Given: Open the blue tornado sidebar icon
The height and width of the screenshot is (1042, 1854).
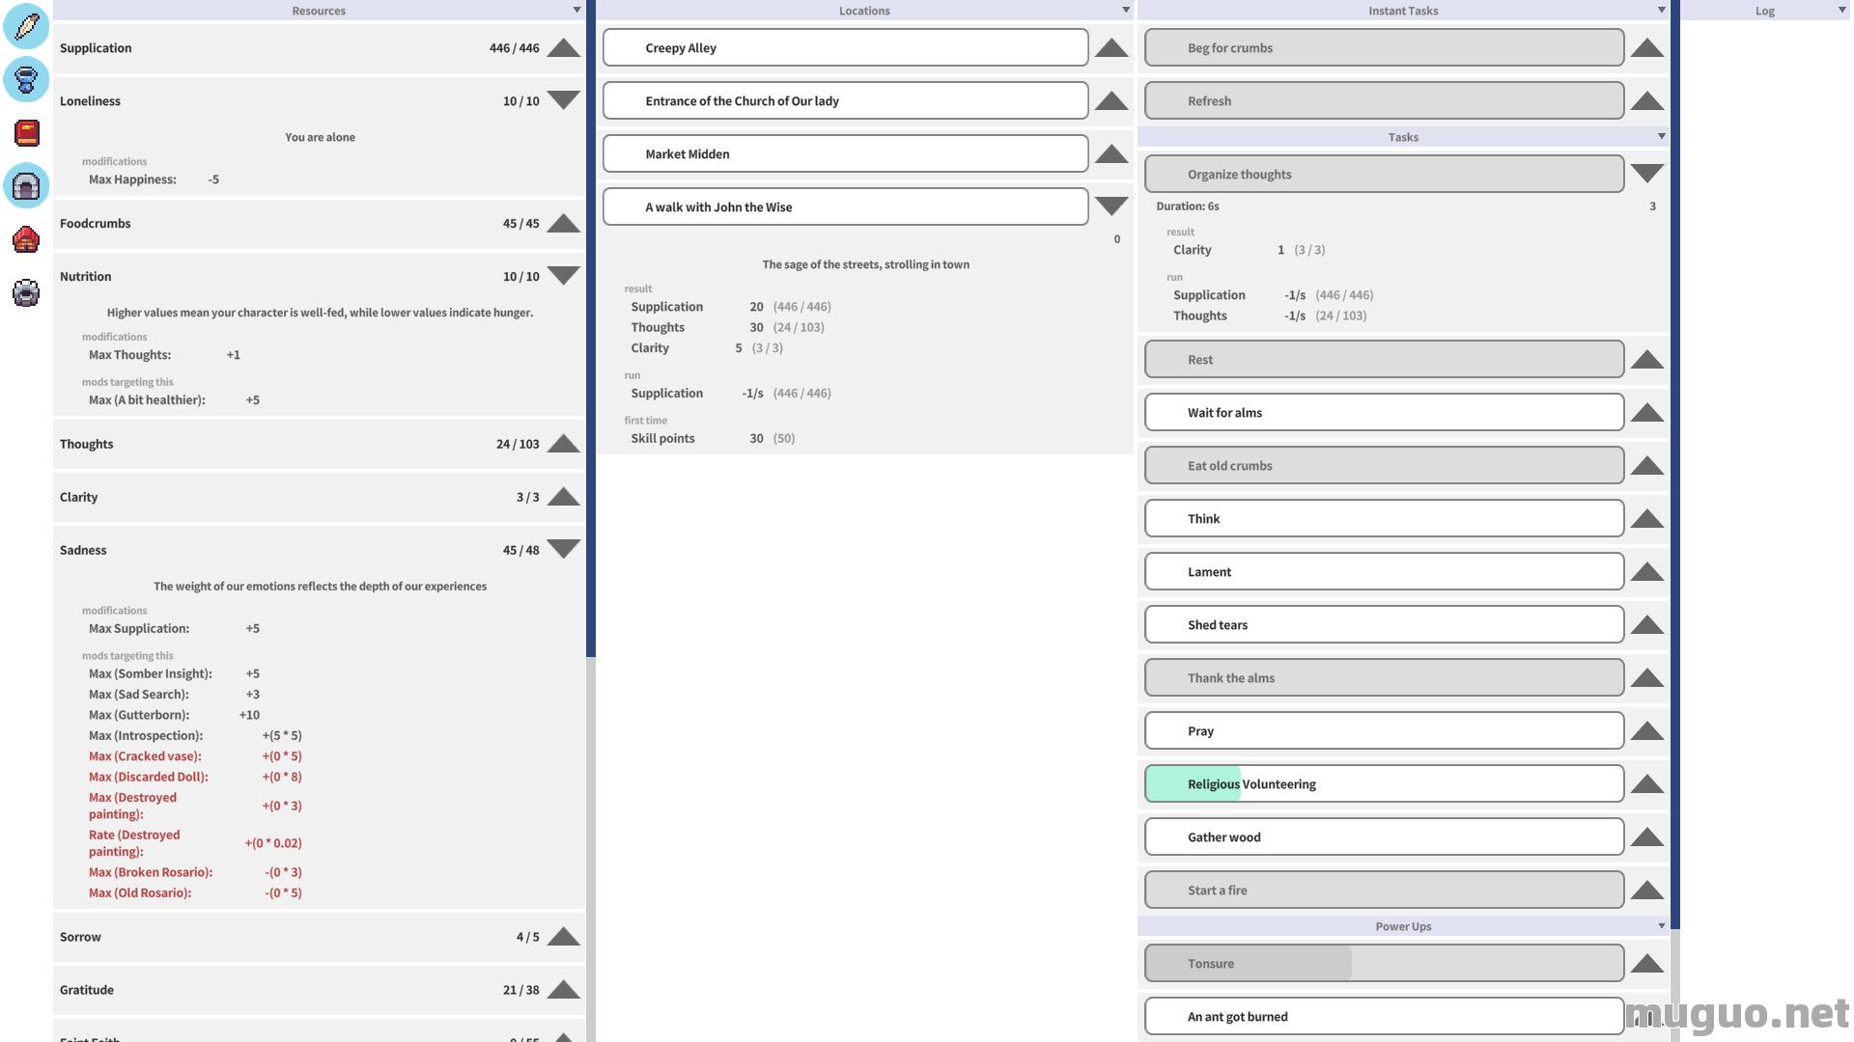Looking at the screenshot, I should click(26, 79).
